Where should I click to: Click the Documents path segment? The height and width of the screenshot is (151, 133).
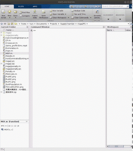point(42,24)
